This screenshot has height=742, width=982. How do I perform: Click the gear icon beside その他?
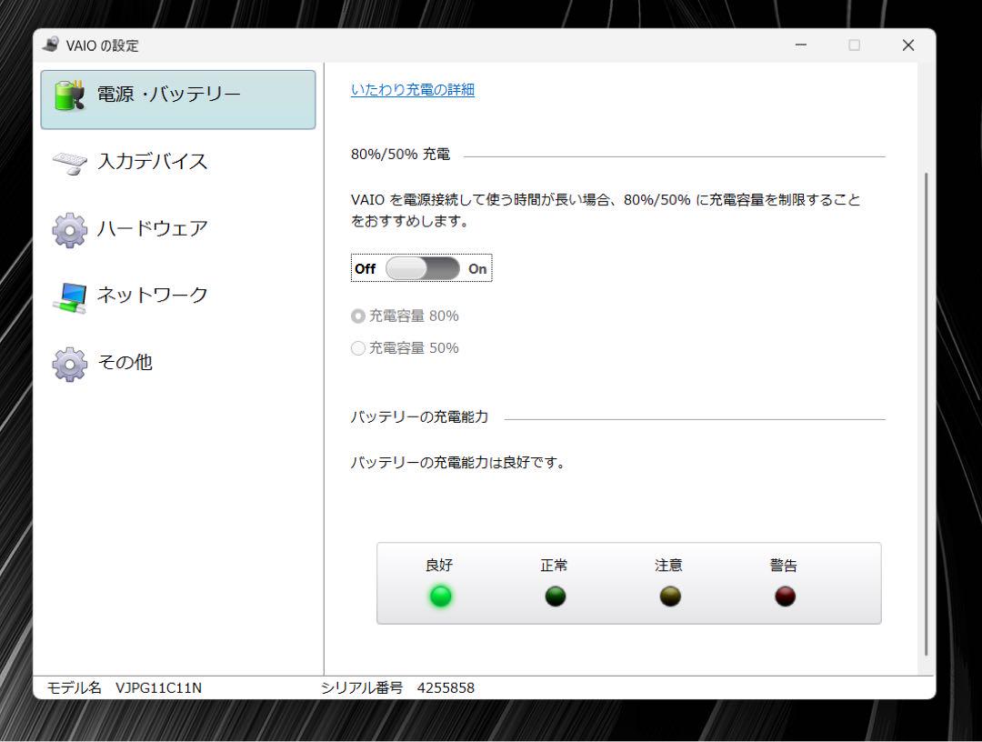point(69,365)
